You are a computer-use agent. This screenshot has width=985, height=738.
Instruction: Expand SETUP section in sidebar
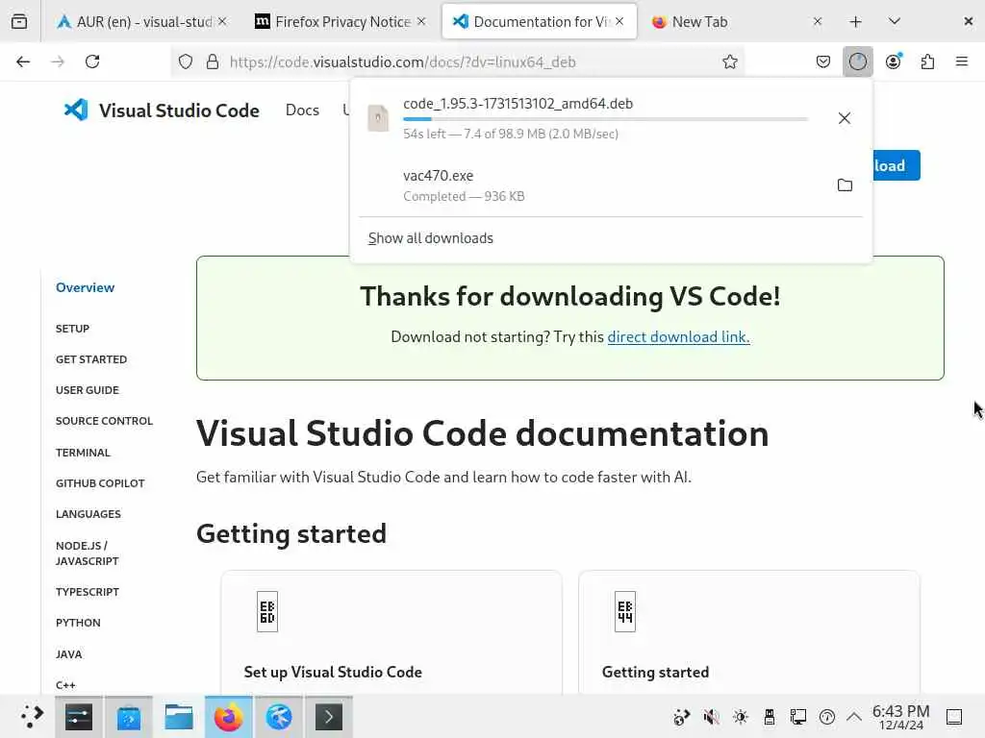tap(72, 329)
